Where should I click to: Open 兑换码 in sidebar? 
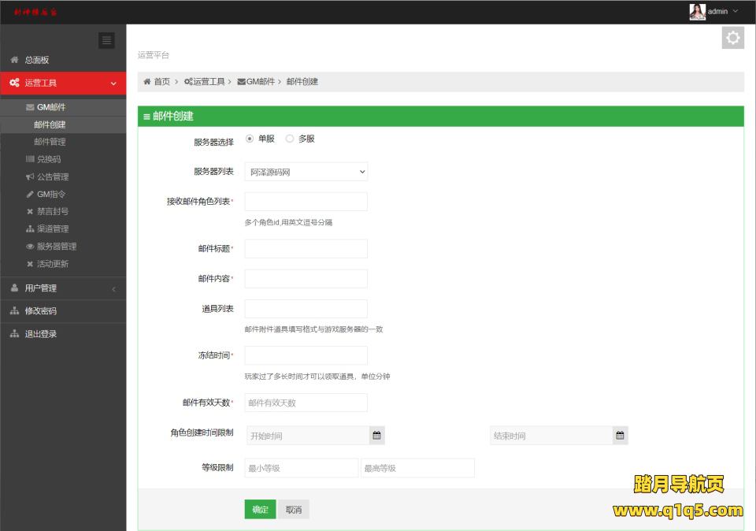click(48, 159)
